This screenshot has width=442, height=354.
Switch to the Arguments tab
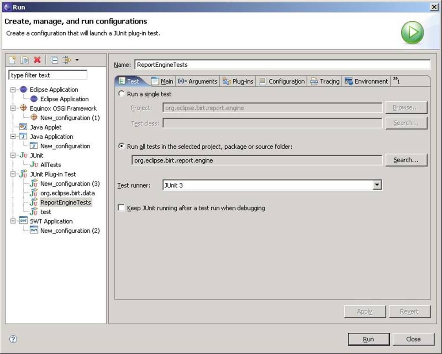[x=198, y=81]
